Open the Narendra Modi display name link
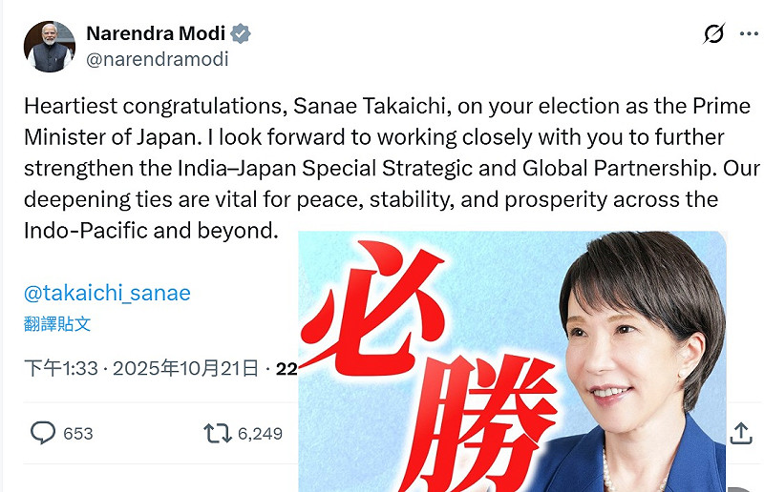 point(155,33)
